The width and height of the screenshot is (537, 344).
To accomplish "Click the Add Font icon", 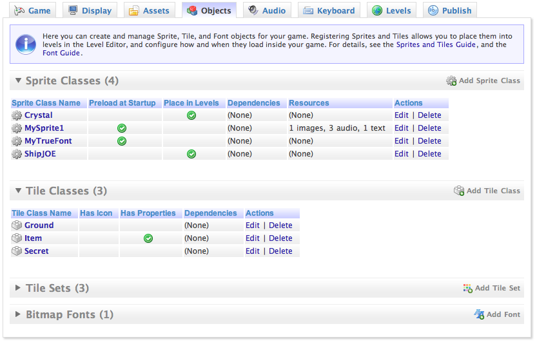I will (479, 314).
